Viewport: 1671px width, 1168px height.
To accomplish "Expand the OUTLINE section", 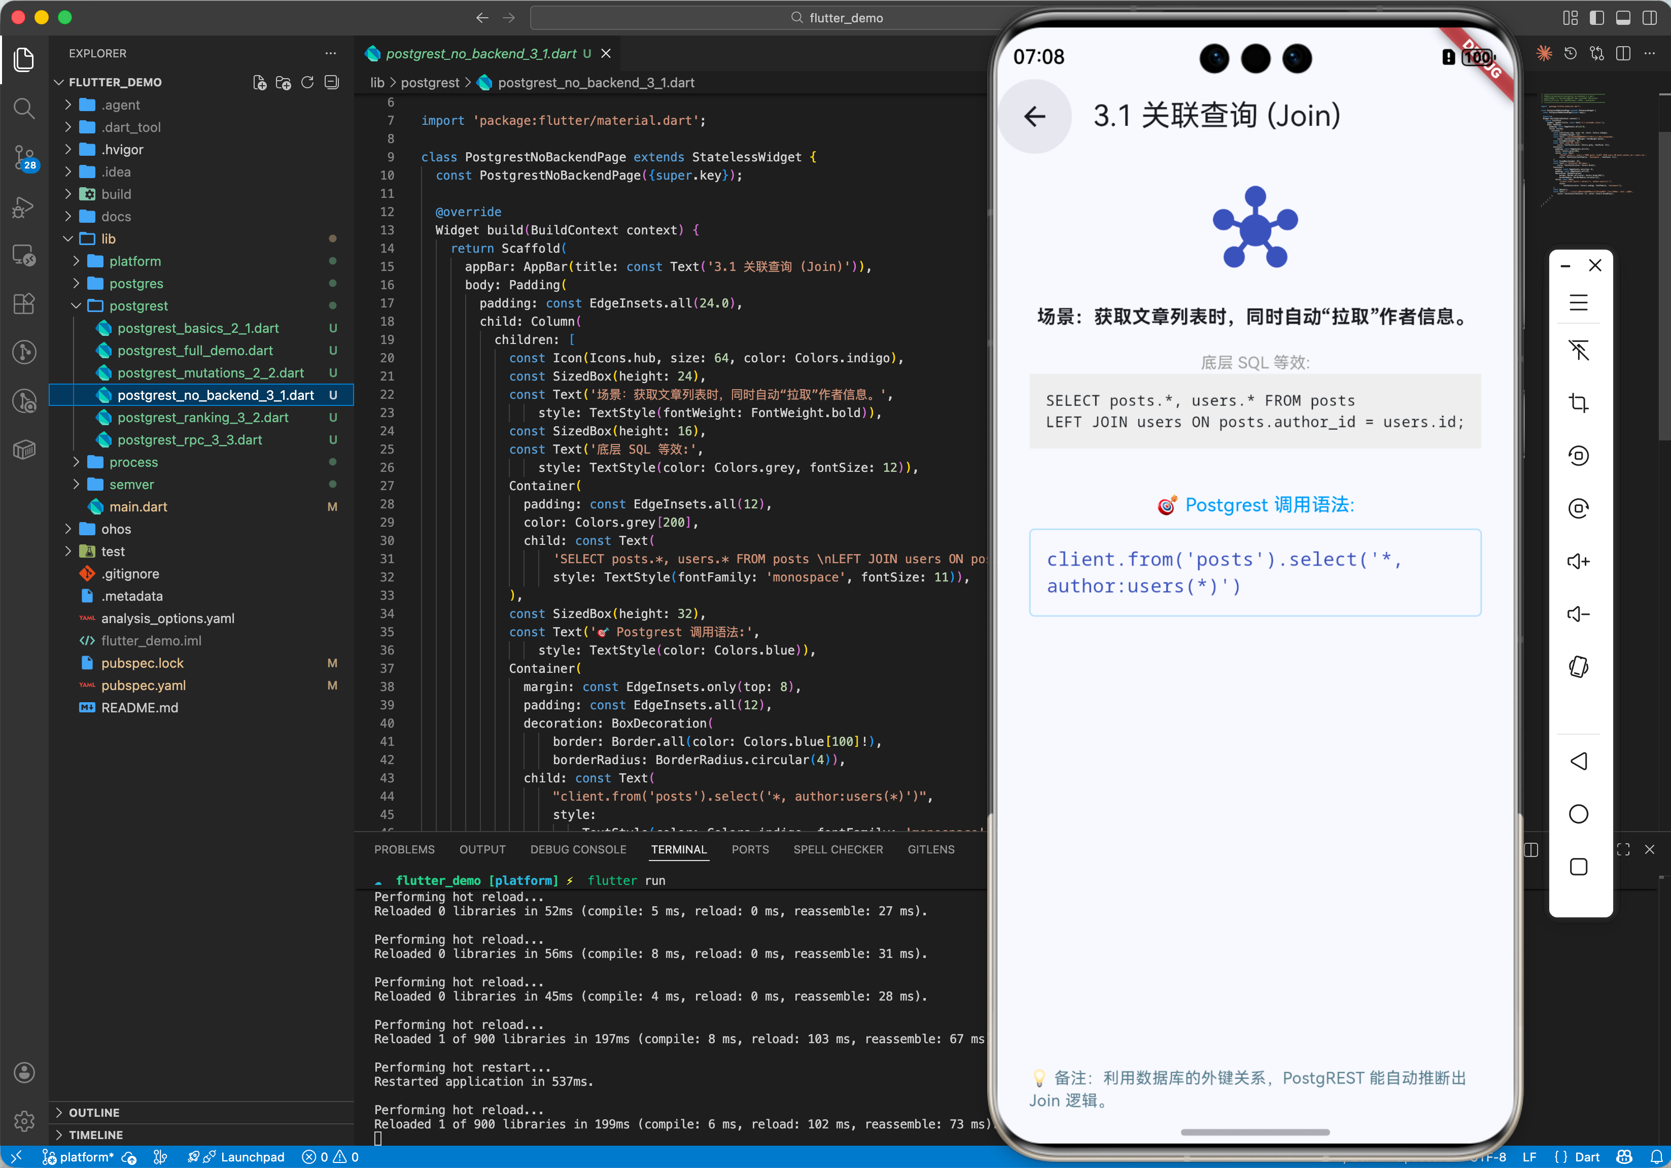I will click(x=94, y=1112).
